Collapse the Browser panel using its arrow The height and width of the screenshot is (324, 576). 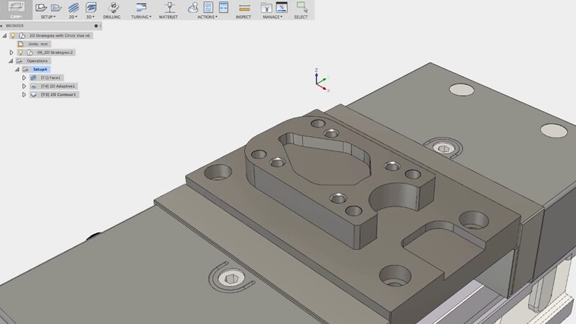(x=2, y=25)
